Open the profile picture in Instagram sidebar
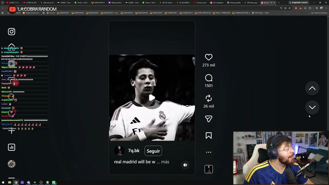This screenshot has height=185, width=329. 12,164
